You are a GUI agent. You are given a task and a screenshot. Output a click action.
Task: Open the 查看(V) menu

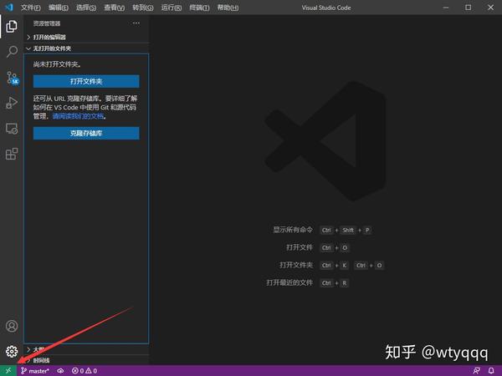click(115, 8)
